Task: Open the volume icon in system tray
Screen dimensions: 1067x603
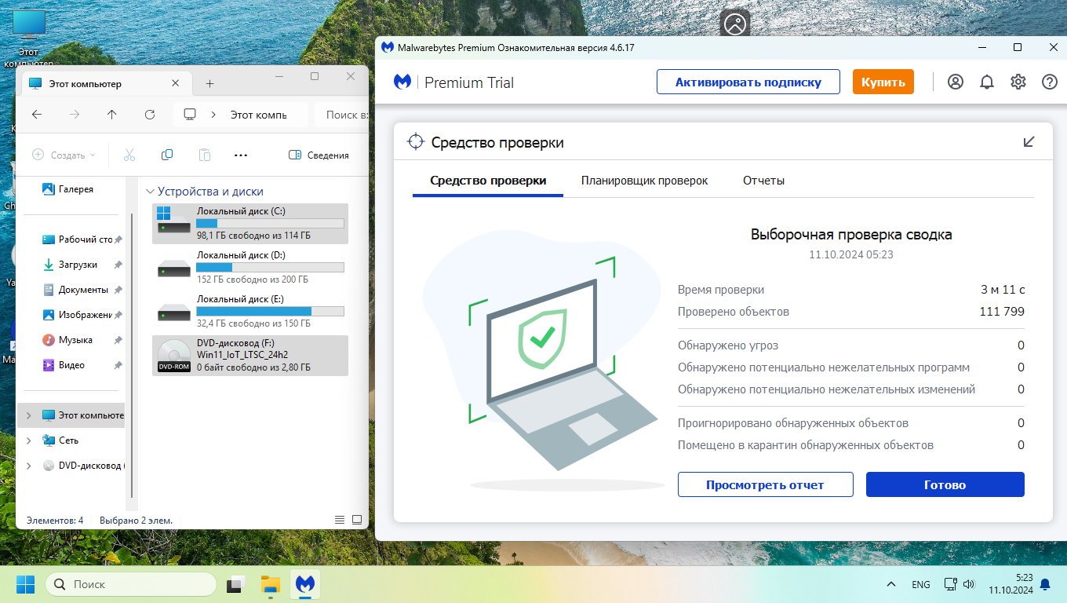Action: [x=969, y=584]
